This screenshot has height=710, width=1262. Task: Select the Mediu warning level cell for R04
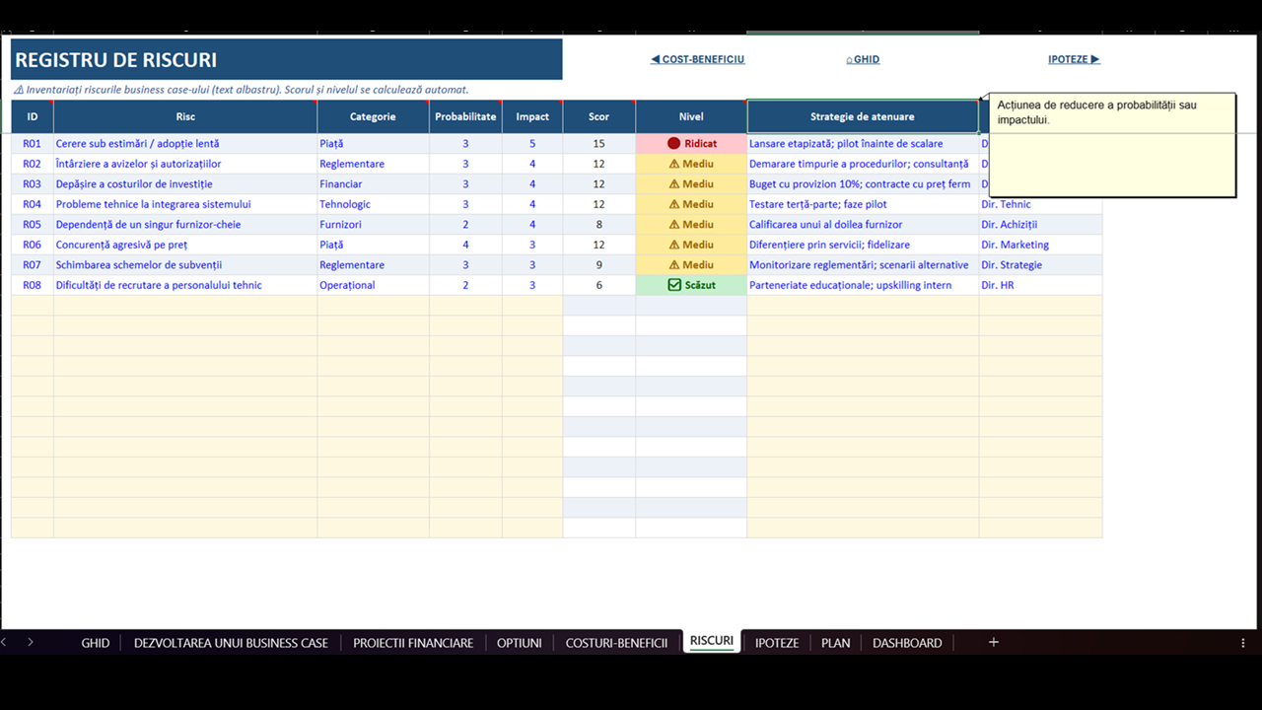tap(691, 204)
